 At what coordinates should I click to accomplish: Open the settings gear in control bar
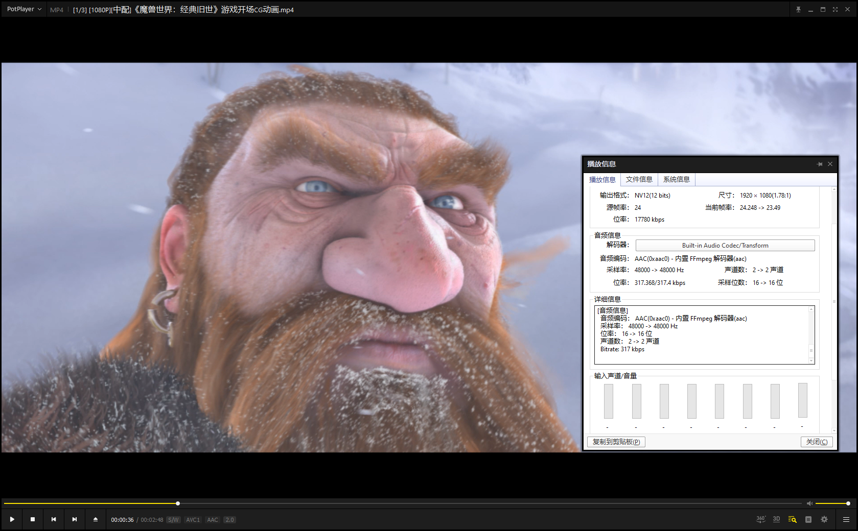point(824,519)
